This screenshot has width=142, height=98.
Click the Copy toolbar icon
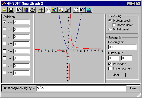point(19,10)
